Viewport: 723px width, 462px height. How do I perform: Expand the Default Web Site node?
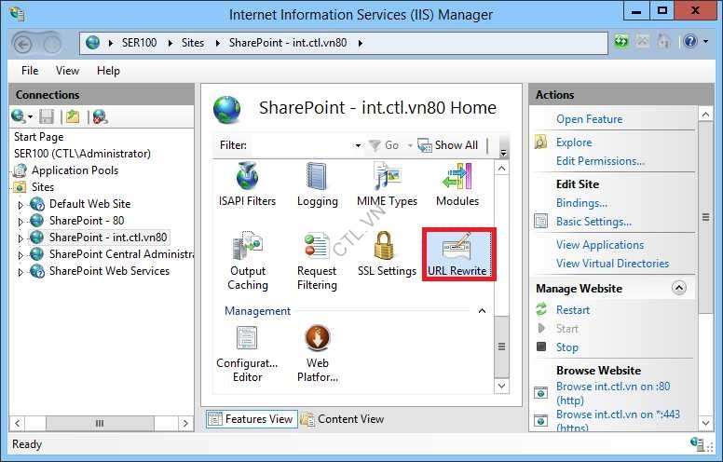click(20, 205)
